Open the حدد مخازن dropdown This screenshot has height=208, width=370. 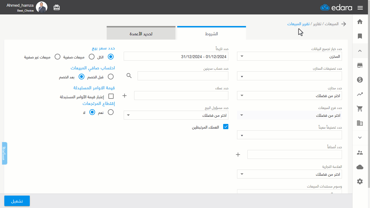[289, 96]
